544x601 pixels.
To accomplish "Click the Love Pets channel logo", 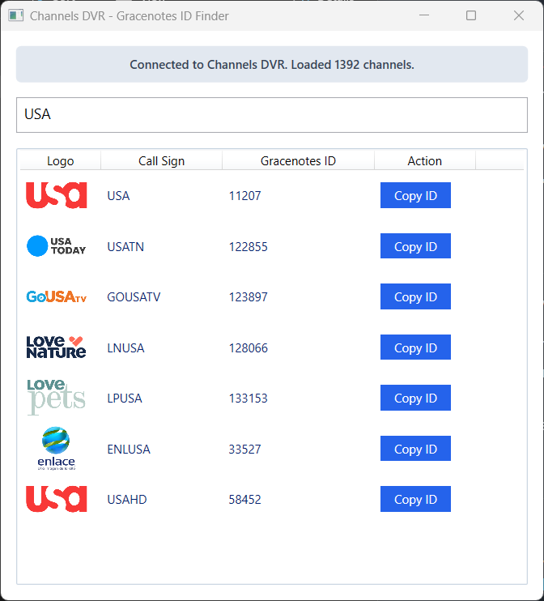I will pyautogui.click(x=56, y=398).
